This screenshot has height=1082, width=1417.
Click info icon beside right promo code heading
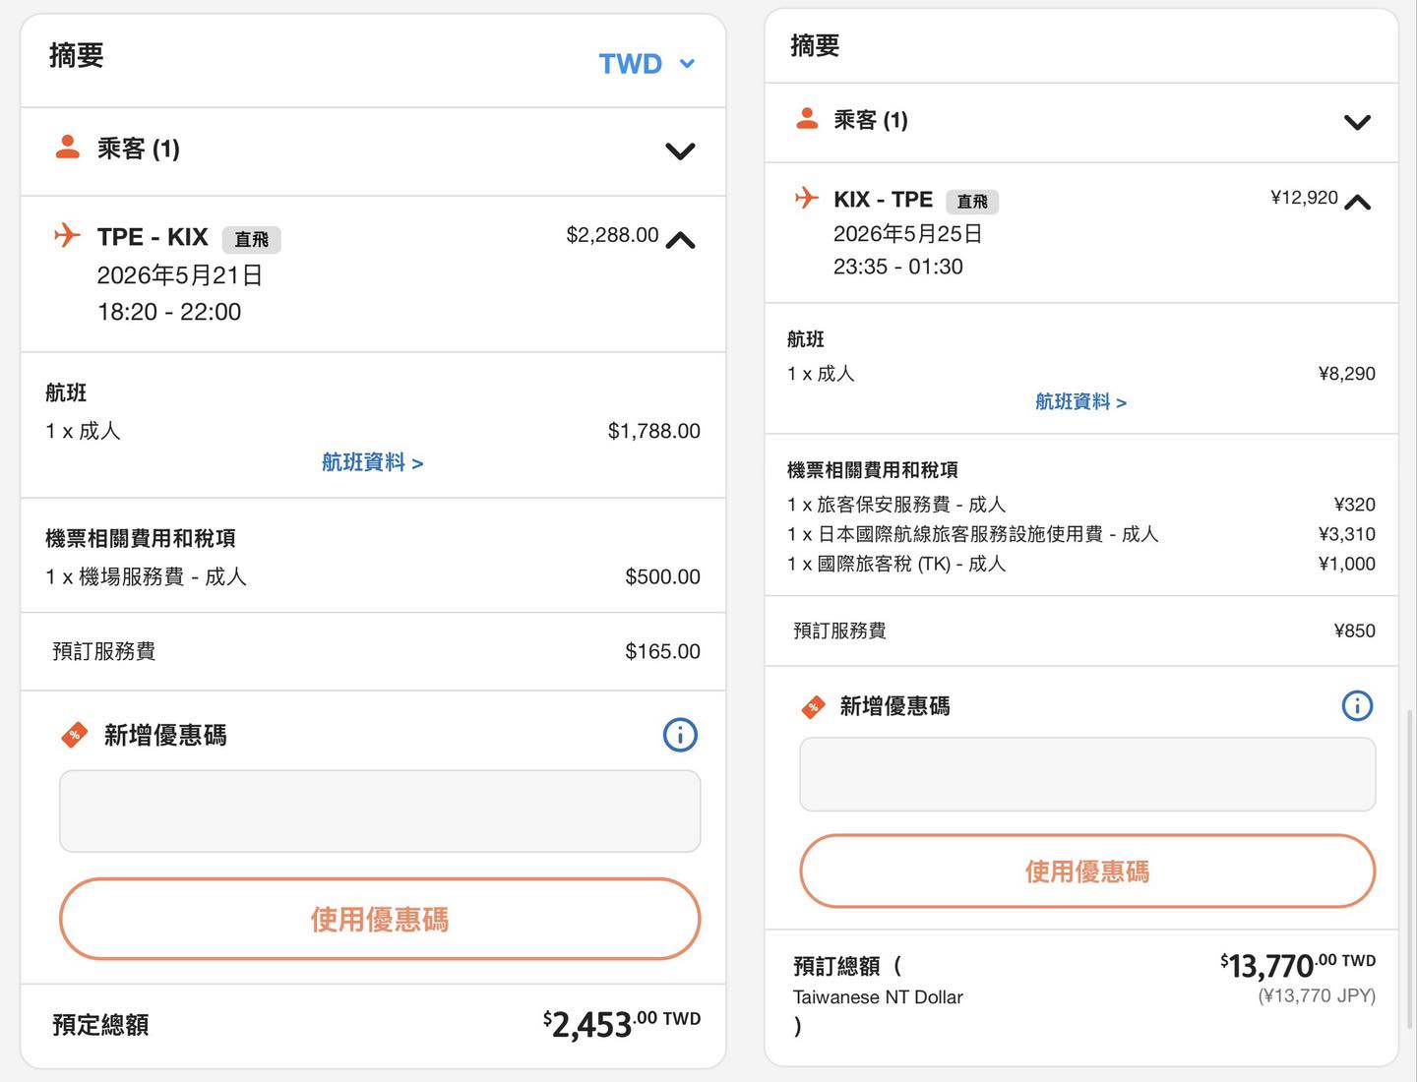pyautogui.click(x=1357, y=705)
